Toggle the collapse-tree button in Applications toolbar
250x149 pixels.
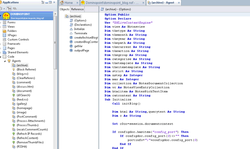(x=9, y=8)
